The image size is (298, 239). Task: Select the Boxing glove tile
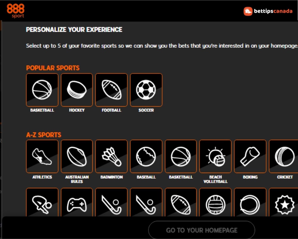tap(250, 156)
